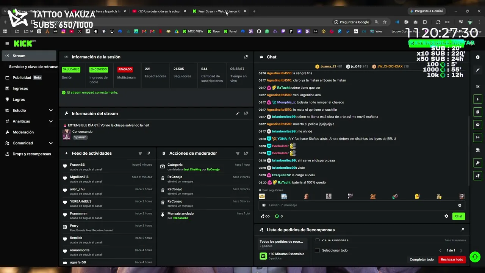Open the RzEnaninho link under Mensaje anclado

tap(180, 218)
